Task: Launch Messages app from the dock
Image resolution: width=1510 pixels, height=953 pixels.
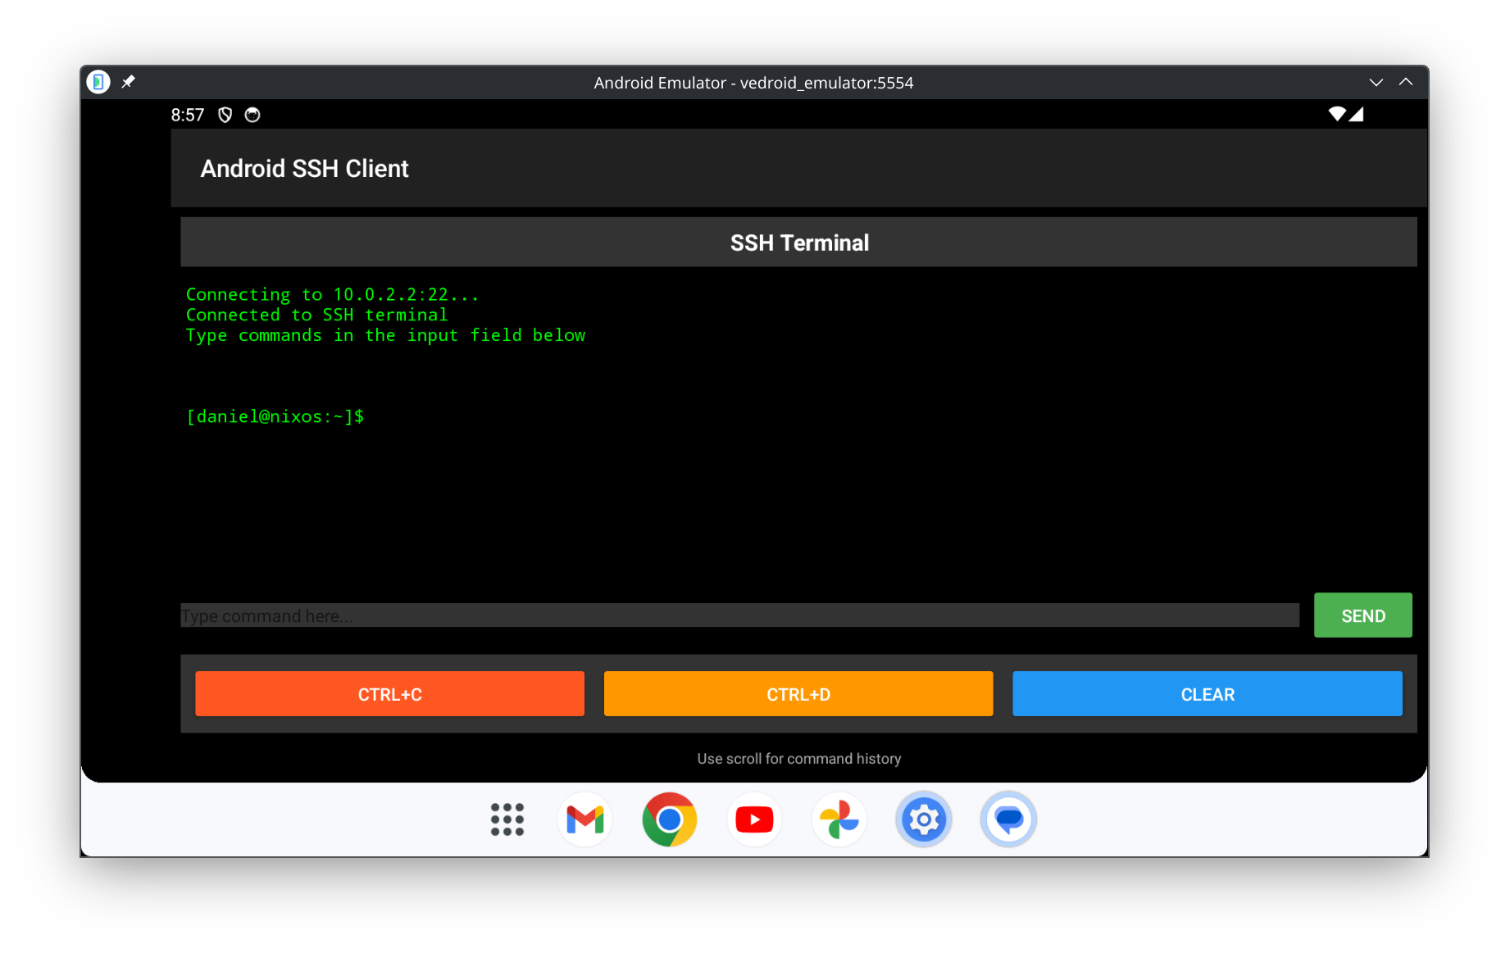Action: click(x=1008, y=819)
